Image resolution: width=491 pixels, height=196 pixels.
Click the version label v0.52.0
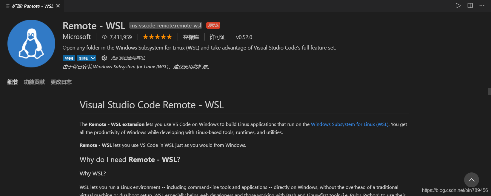coord(244,37)
